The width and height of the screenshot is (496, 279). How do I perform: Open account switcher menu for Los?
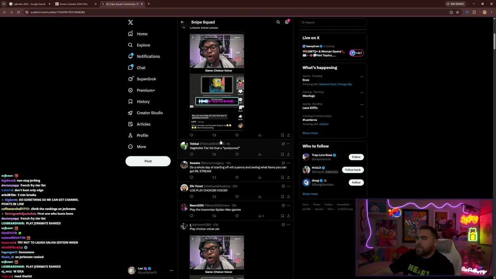[171, 270]
